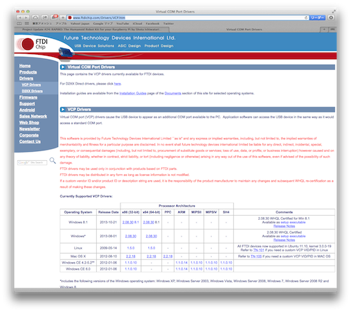Open the TN-105 link in the Mac OS X row

(x=256, y=257)
